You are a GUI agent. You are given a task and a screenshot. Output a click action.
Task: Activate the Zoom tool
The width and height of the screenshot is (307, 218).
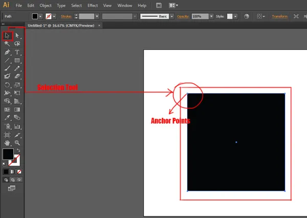point(17,143)
